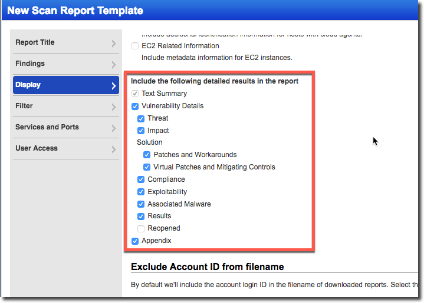Toggle the Threat checkbox off
Viewport: 424px width, 303px height.
coord(141,119)
